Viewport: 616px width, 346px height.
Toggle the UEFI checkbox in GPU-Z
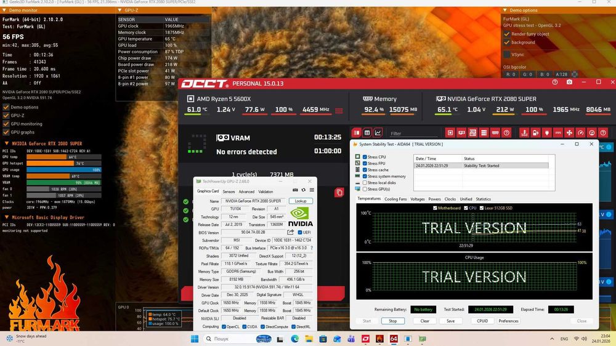click(x=300, y=232)
